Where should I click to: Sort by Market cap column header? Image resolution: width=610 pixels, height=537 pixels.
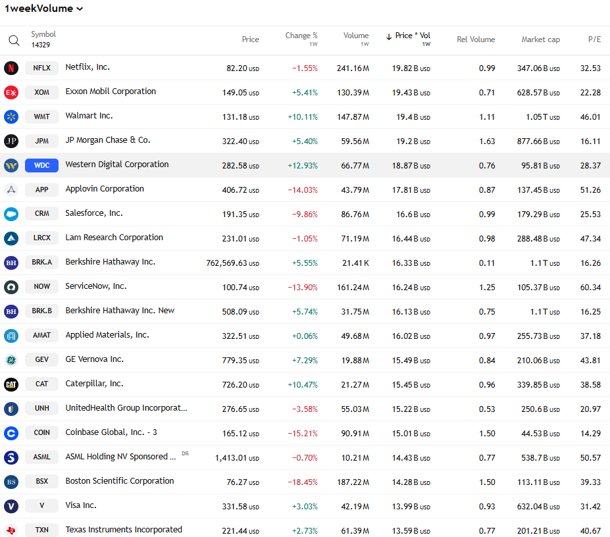pos(540,39)
